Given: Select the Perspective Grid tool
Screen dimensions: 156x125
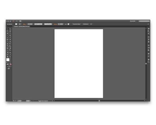Looking at the screenshot, I should click(10, 46).
